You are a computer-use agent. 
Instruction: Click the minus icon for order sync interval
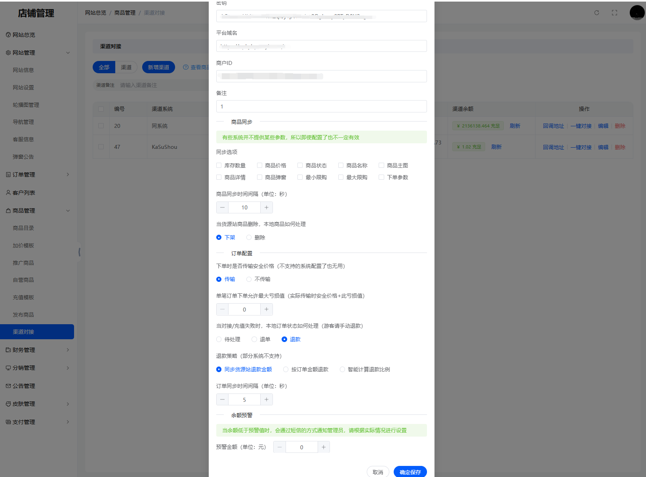point(222,399)
